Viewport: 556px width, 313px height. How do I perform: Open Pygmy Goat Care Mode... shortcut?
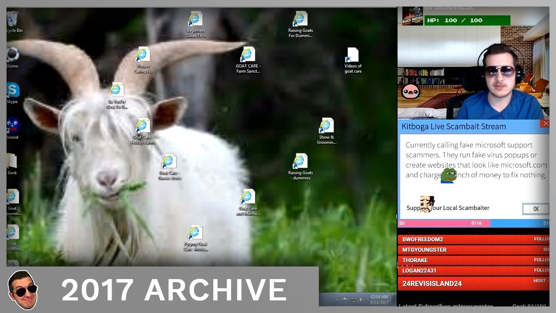(x=195, y=239)
